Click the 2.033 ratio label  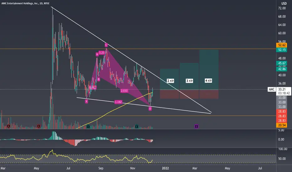[124, 91]
